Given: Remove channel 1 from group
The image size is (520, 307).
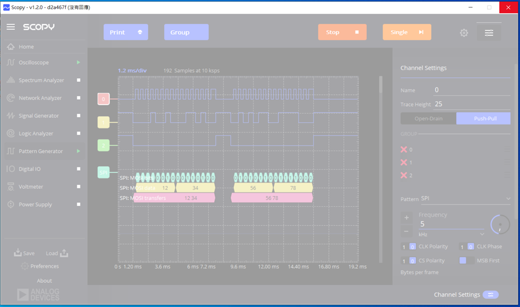Looking at the screenshot, I should tap(404, 163).
